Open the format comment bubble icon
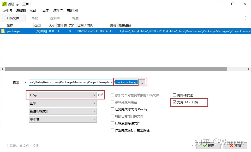The width and height of the screenshot is (251, 152). (x=100, y=95)
